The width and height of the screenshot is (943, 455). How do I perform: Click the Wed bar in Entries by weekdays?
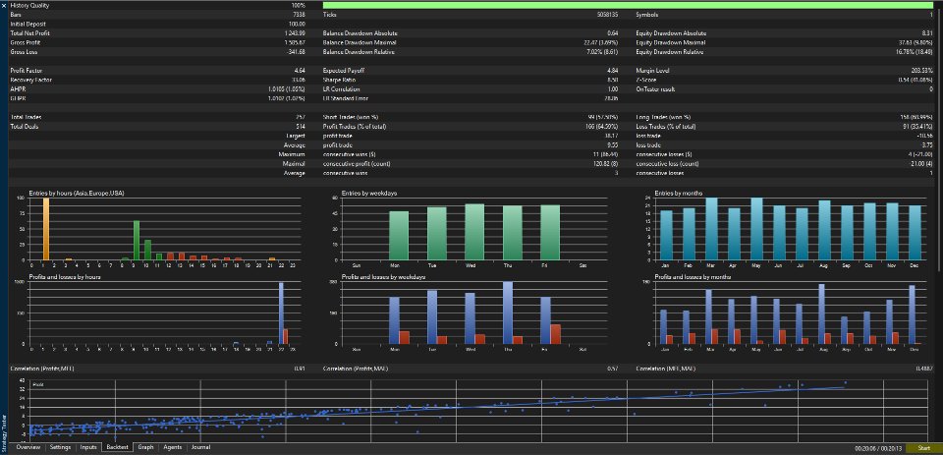pos(474,232)
